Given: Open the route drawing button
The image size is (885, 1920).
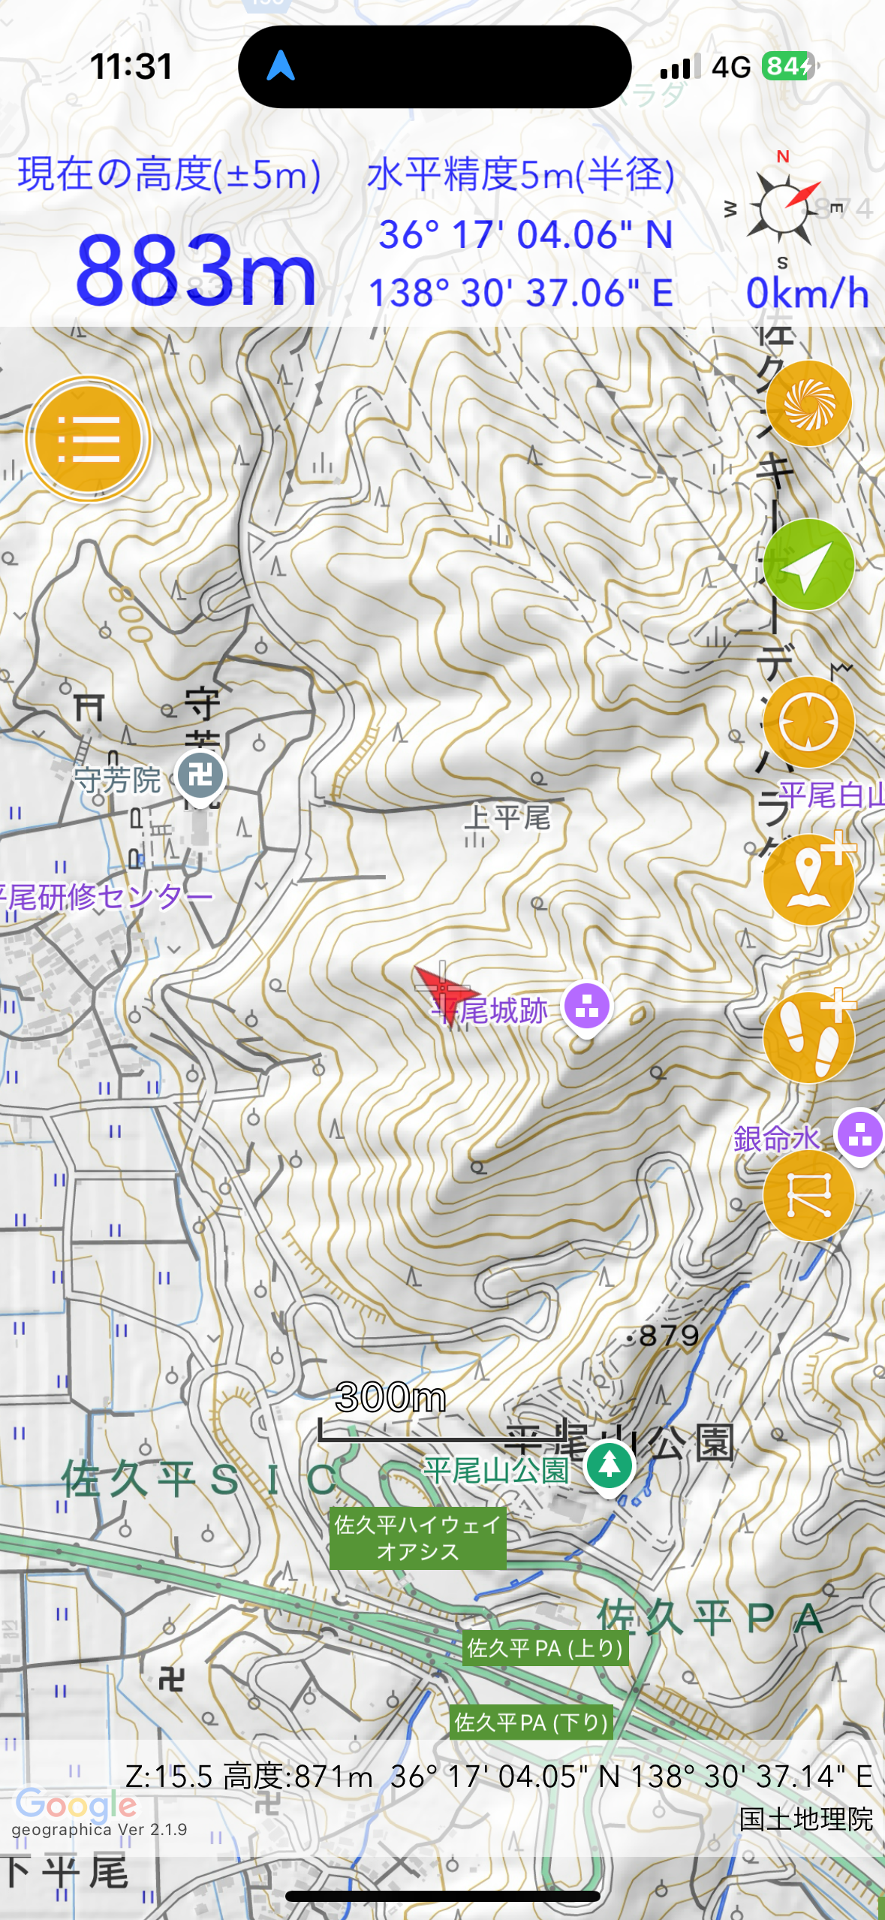Looking at the screenshot, I should pyautogui.click(x=808, y=1194).
